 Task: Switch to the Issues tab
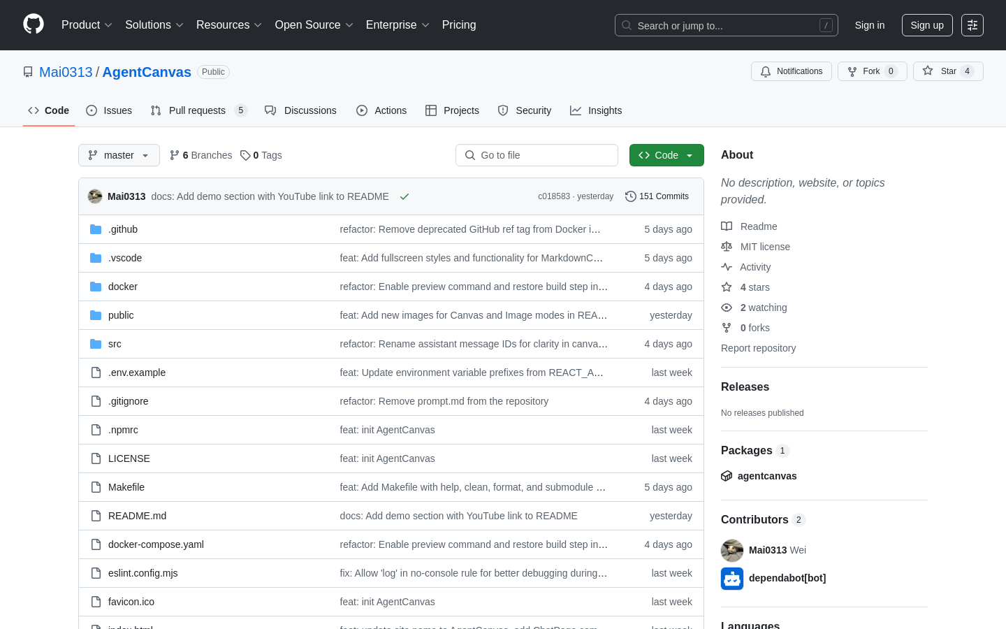[x=109, y=110]
